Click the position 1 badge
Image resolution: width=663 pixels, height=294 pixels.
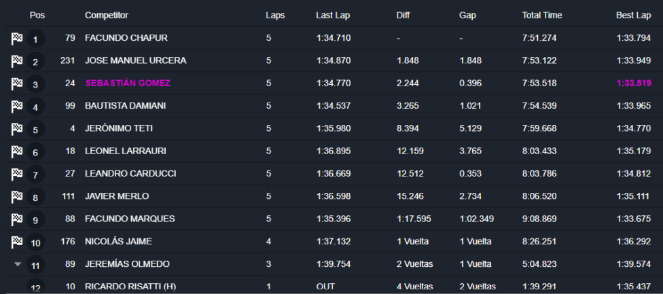point(36,39)
